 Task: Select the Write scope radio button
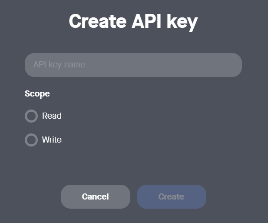pos(31,140)
